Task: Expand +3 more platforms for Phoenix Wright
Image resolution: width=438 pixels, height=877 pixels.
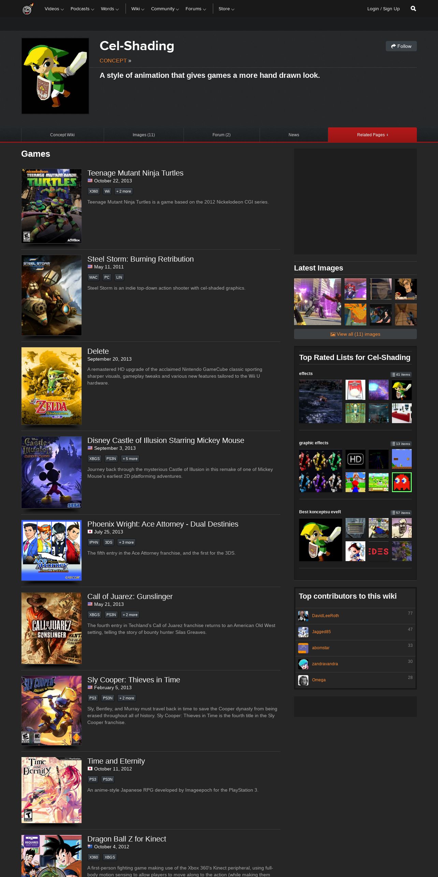Action: (x=127, y=542)
